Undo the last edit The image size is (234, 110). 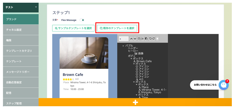(150, 39)
